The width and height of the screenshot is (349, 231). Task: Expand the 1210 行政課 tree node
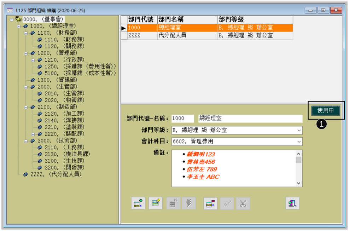(x=33, y=60)
